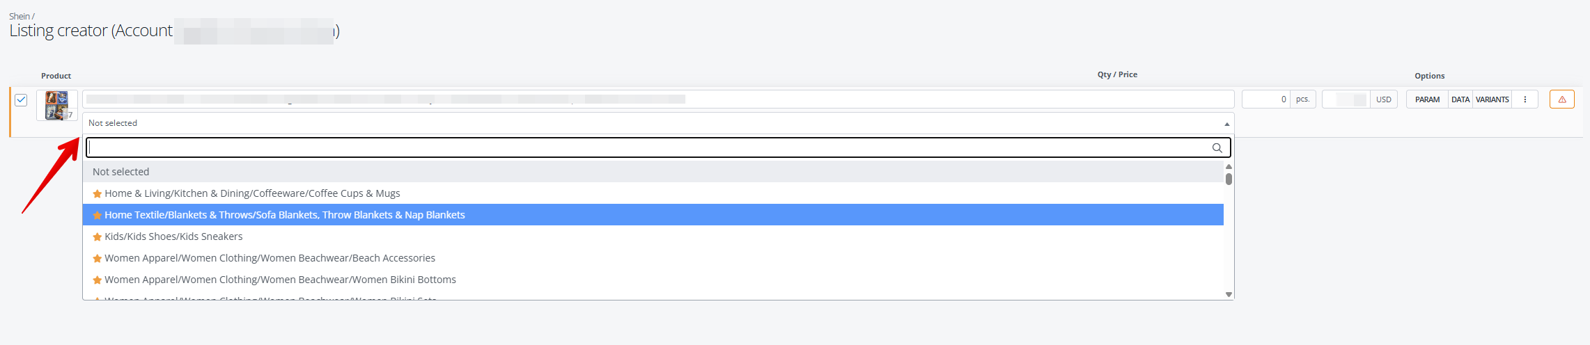Image resolution: width=1590 pixels, height=345 pixels.
Task: Open the product image thumbnail
Action: click(56, 105)
